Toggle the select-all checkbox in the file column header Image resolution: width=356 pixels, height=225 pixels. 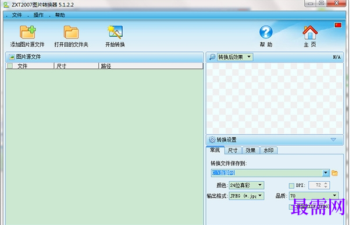[10, 66]
